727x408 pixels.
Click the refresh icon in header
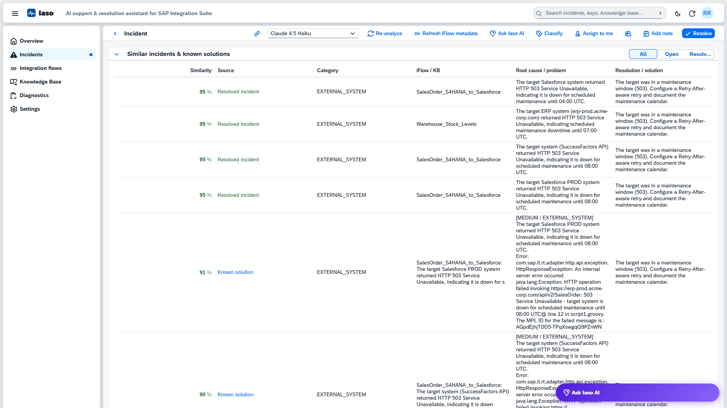pos(692,13)
